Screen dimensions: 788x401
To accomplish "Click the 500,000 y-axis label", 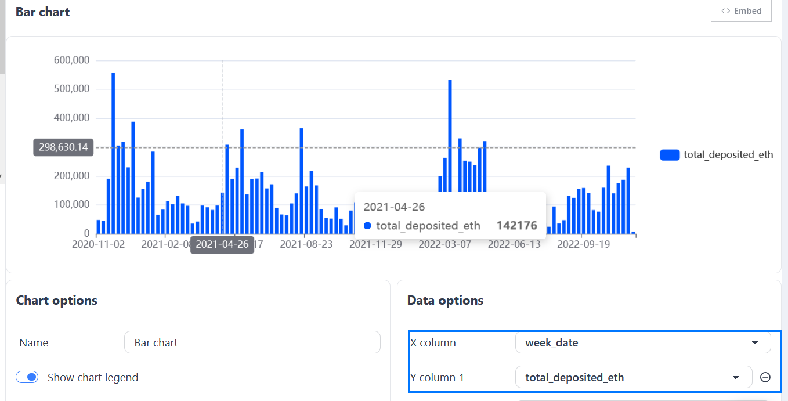I will [71, 89].
